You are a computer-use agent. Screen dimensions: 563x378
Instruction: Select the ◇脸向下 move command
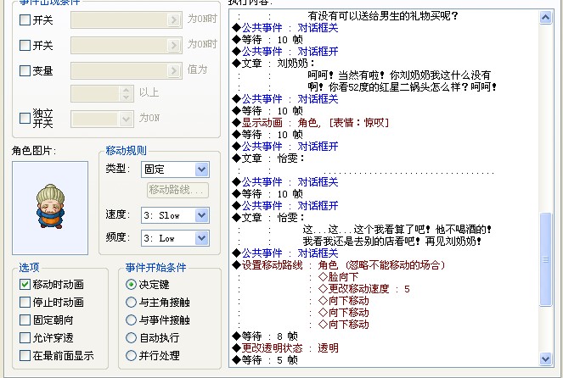click(338, 277)
